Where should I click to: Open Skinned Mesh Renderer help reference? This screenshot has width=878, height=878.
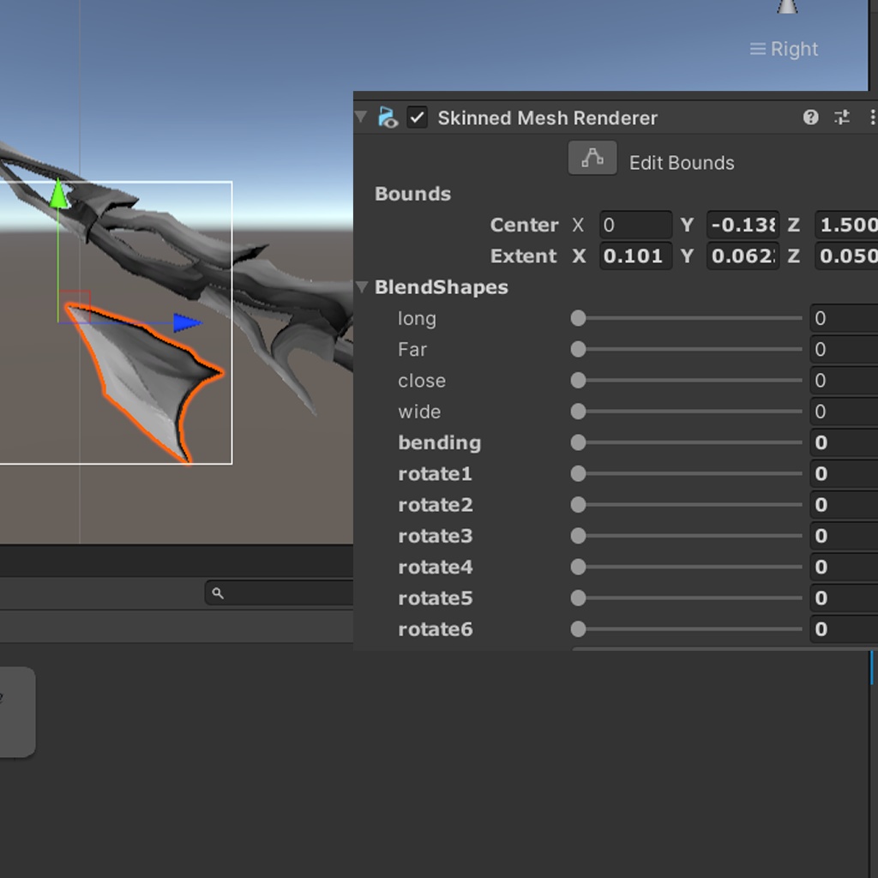click(x=810, y=117)
